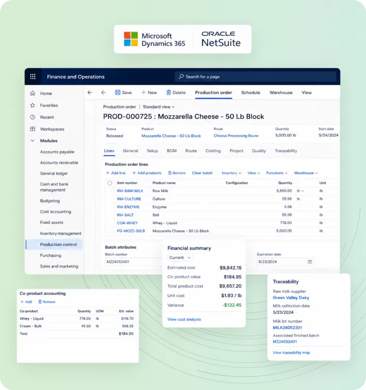Click the Home house icon in sidebar
Viewport: 366px width, 390px height.
click(33, 93)
